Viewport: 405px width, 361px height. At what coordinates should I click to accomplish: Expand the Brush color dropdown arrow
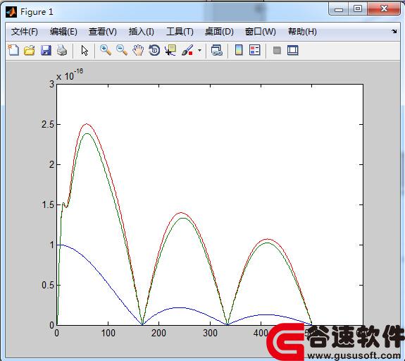click(x=199, y=51)
